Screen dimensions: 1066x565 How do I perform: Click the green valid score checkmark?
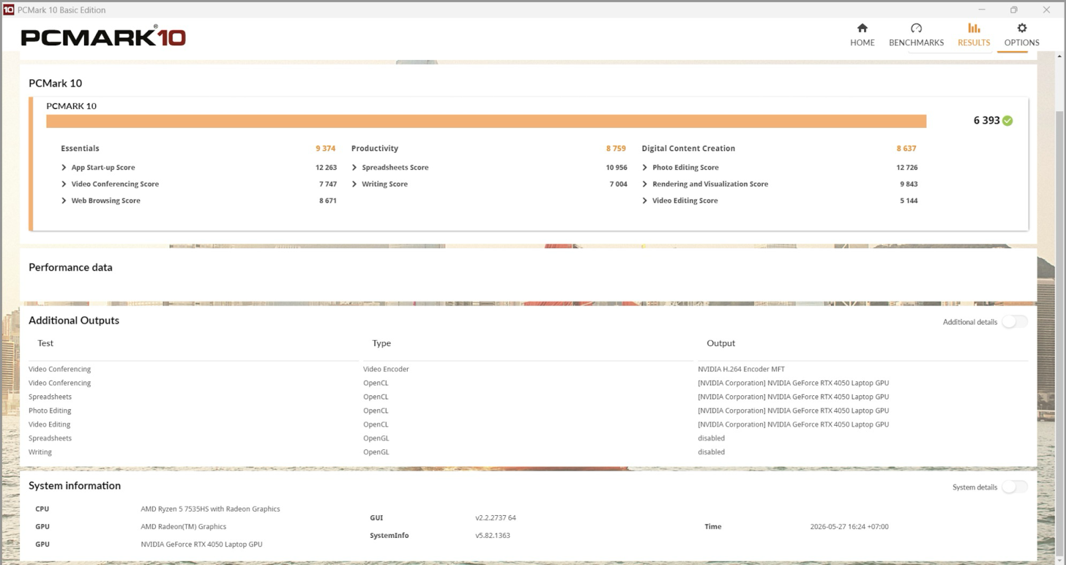1007,120
